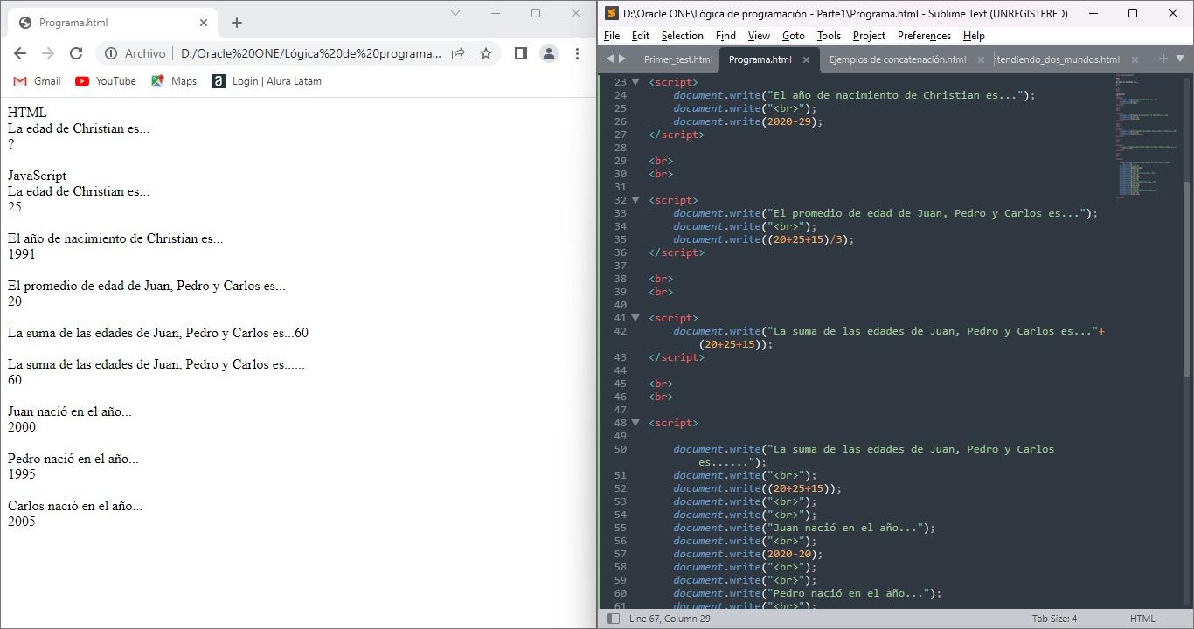This screenshot has height=629, width=1194.
Task: Open Sublime Text View menu
Action: (759, 36)
